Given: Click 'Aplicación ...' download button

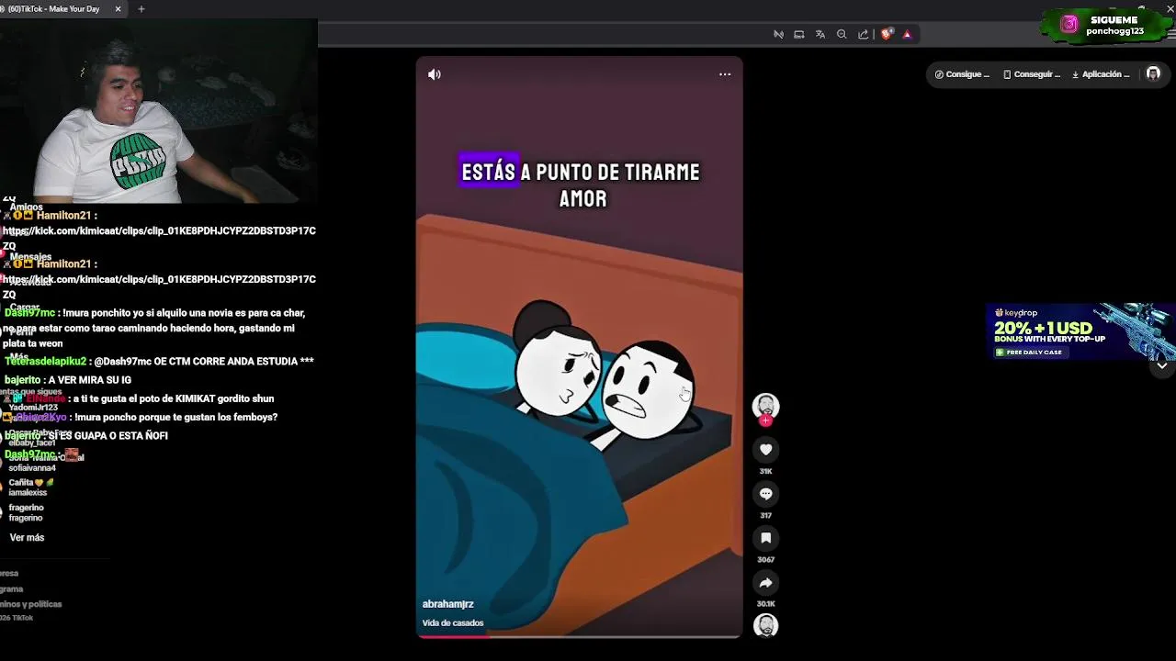Looking at the screenshot, I should [x=1101, y=74].
